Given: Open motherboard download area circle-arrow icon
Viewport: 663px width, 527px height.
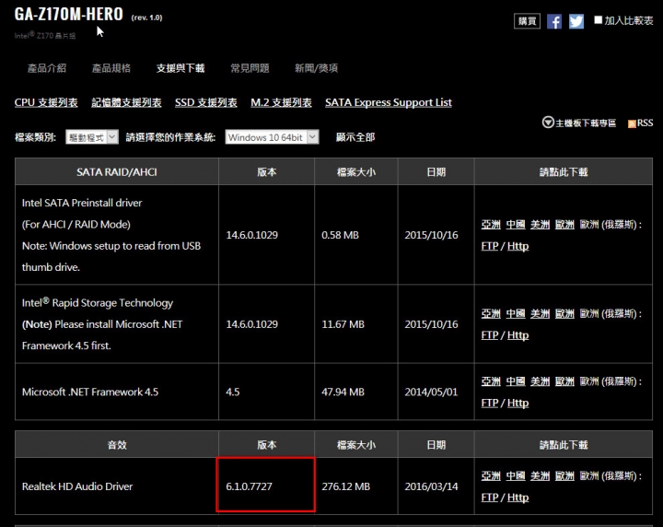Looking at the screenshot, I should point(548,123).
